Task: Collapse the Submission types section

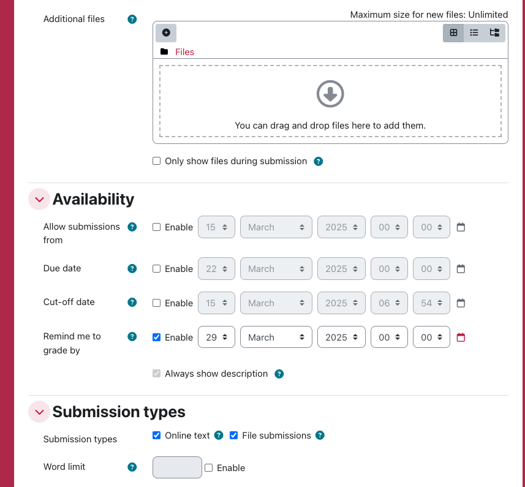Action: coord(39,412)
